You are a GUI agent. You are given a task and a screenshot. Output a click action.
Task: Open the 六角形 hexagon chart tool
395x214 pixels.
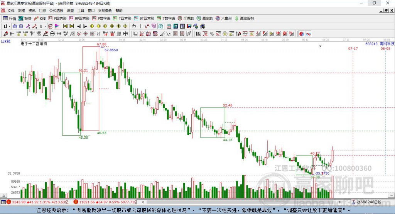[x=224, y=19]
